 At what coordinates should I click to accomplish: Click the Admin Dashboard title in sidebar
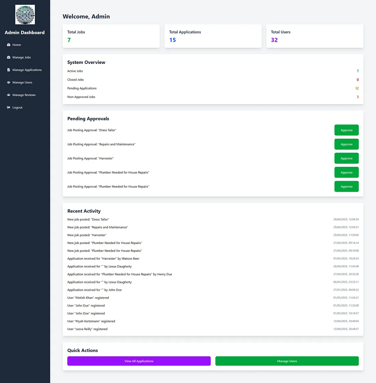pyautogui.click(x=25, y=32)
